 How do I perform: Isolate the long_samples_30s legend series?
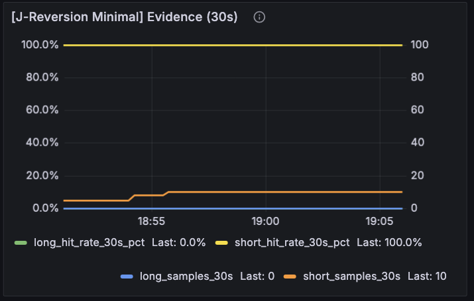click(186, 277)
